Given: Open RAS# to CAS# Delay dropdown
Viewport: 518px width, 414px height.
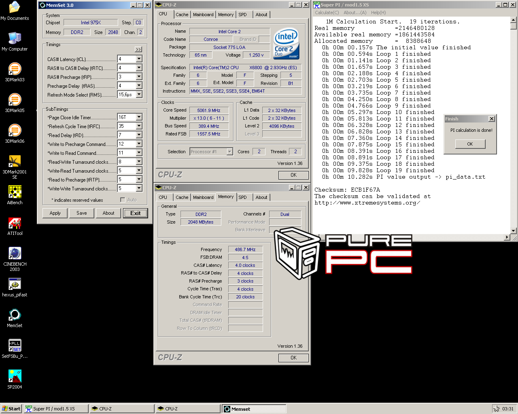Looking at the screenshot, I should 139,68.
